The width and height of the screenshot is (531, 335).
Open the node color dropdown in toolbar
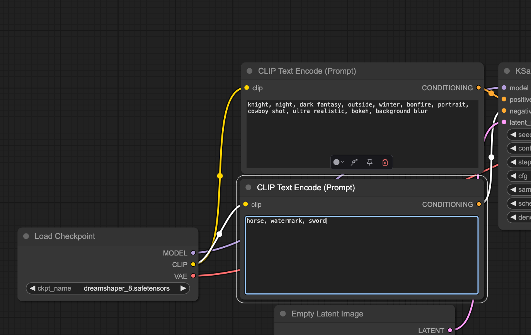339,162
